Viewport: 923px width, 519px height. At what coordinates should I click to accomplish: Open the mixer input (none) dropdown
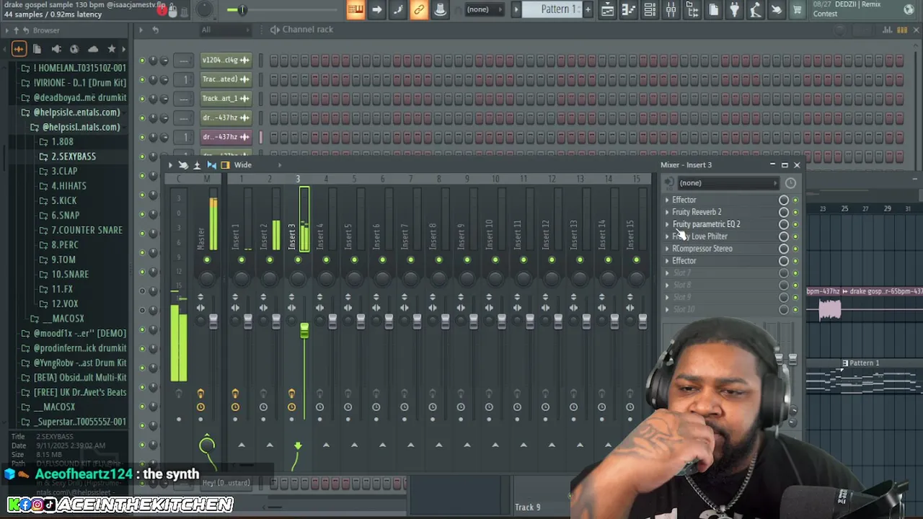pyautogui.click(x=728, y=183)
